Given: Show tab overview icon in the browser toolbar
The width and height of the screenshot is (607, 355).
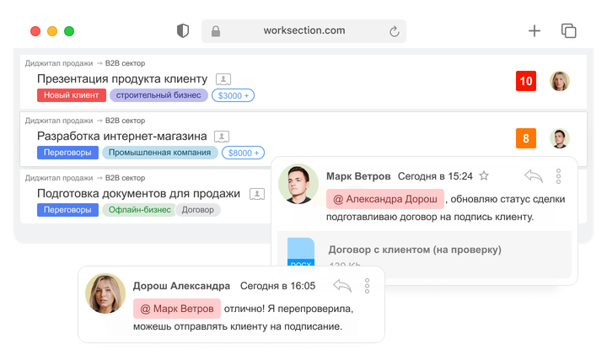Looking at the screenshot, I should click(569, 31).
